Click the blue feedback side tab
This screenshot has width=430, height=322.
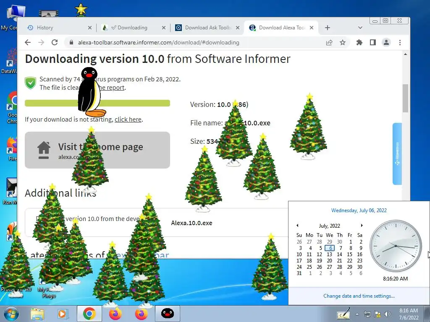click(x=397, y=154)
